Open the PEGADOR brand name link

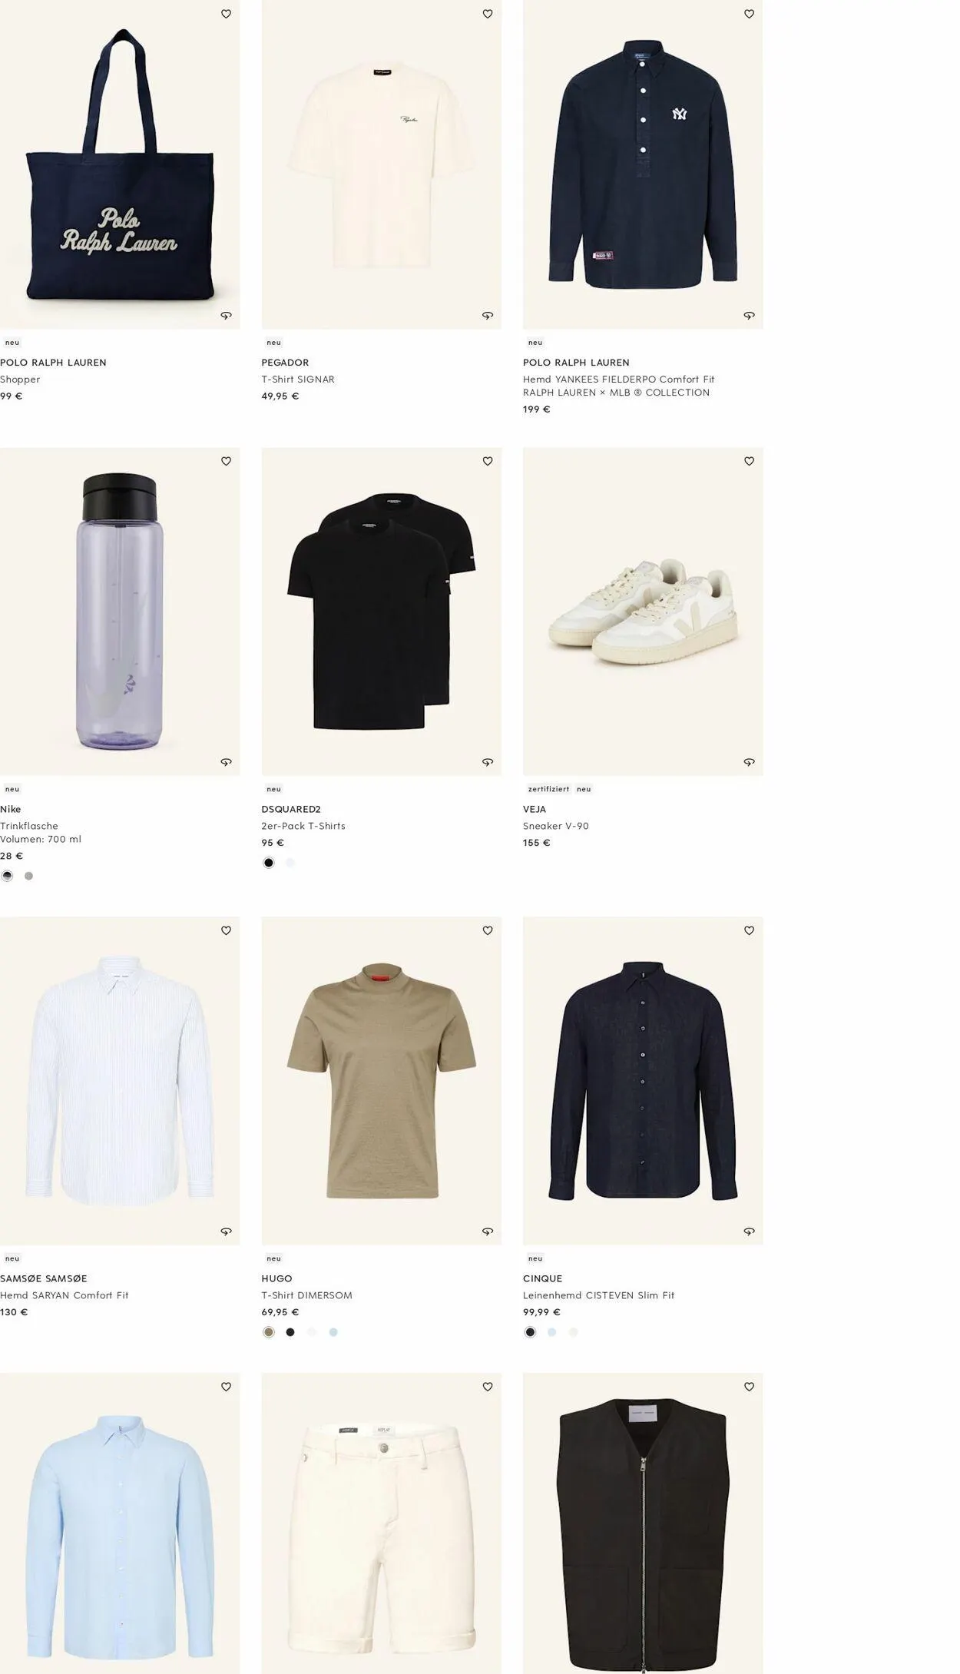[285, 363]
